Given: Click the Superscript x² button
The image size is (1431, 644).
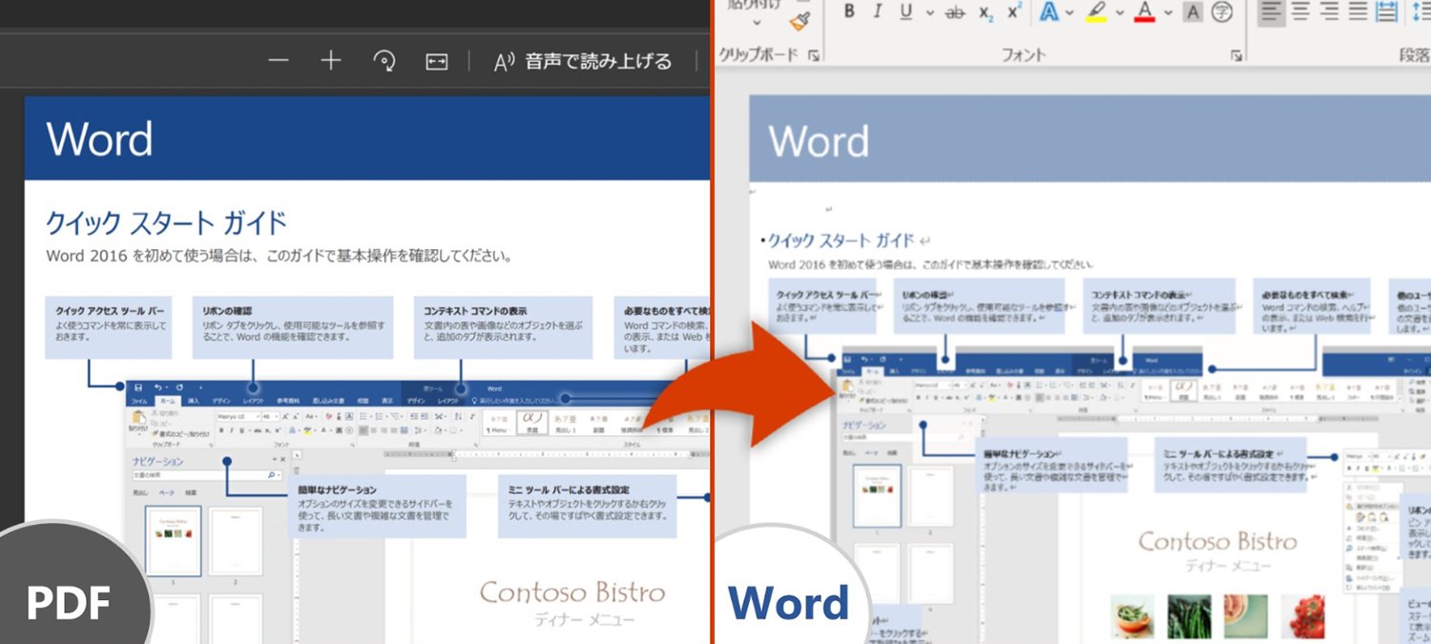Looking at the screenshot, I should [1014, 12].
